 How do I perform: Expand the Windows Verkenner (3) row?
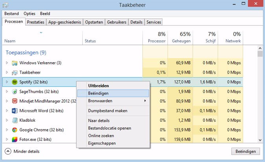(x=7, y=63)
